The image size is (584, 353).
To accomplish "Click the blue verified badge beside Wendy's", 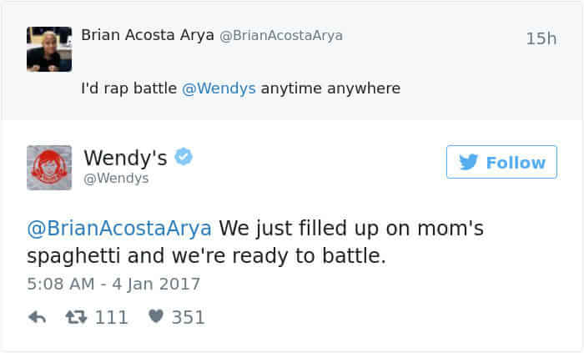I will (184, 157).
